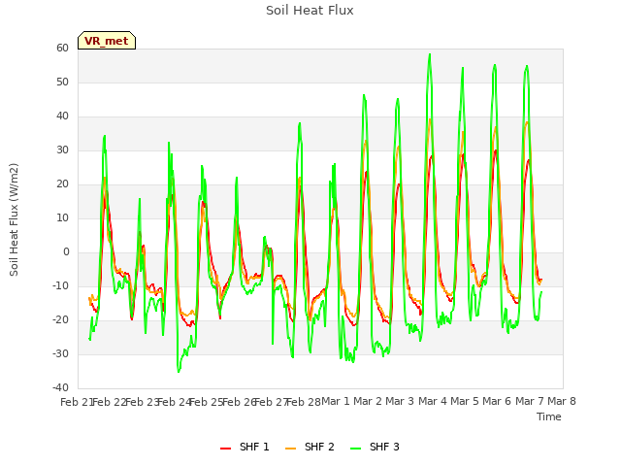Click the Mar 3 x-axis tick label
Image resolution: width=621 pixels, height=466 pixels.
tap(400, 401)
